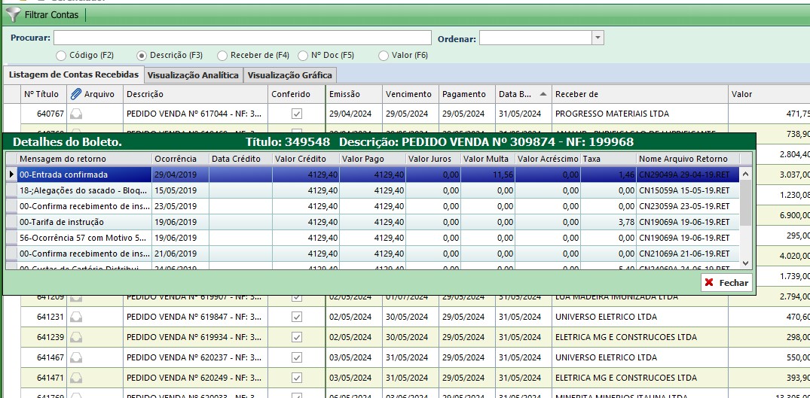This screenshot has height=398, width=810.
Task: Click the Receber de column header
Action: [640, 94]
